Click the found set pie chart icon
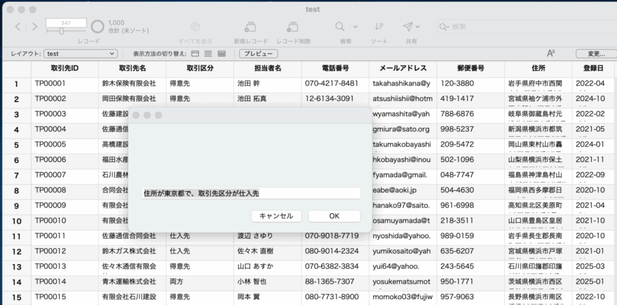This screenshot has width=617, height=305. click(x=98, y=27)
